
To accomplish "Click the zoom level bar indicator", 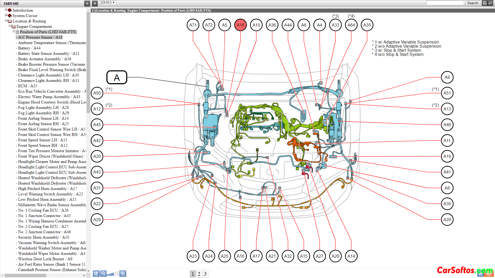I will coord(113,274).
